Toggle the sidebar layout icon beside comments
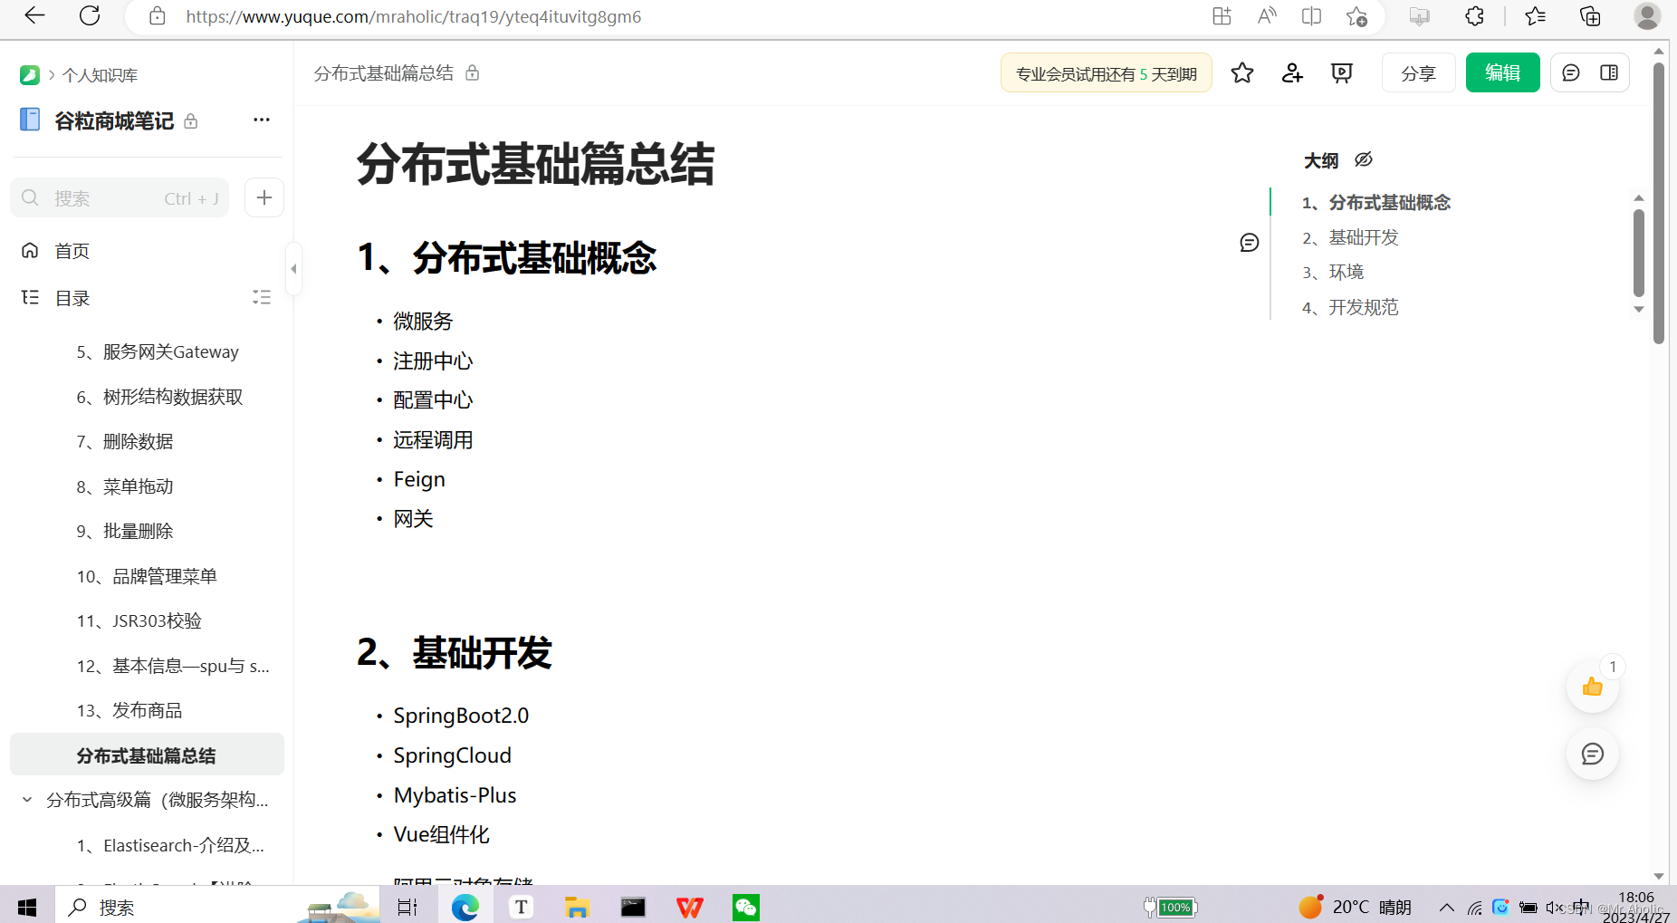1677x923 pixels. (1610, 72)
